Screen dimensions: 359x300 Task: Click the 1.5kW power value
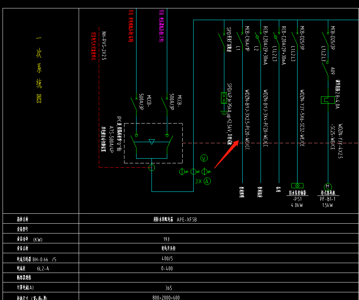(328, 205)
